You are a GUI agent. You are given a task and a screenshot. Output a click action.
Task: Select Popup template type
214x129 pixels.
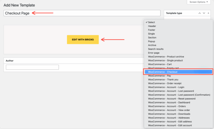coord(179,41)
